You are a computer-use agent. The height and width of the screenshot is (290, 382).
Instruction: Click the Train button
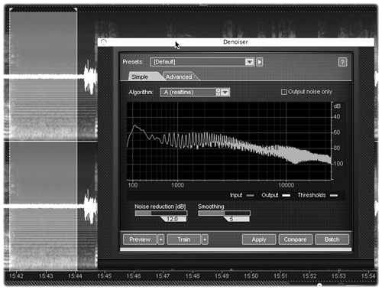point(184,239)
